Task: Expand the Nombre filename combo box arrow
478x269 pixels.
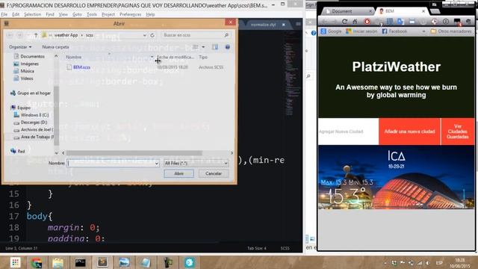Action: (x=156, y=164)
